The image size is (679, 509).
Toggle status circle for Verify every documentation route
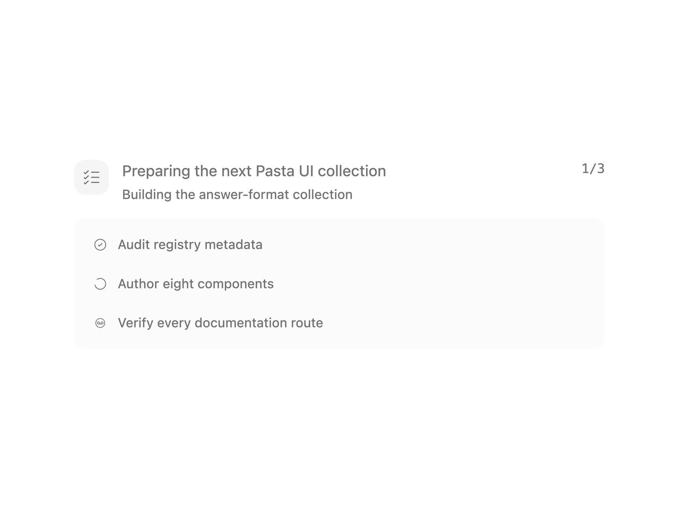tap(100, 323)
